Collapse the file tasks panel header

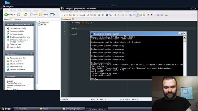[x=19, y=24]
